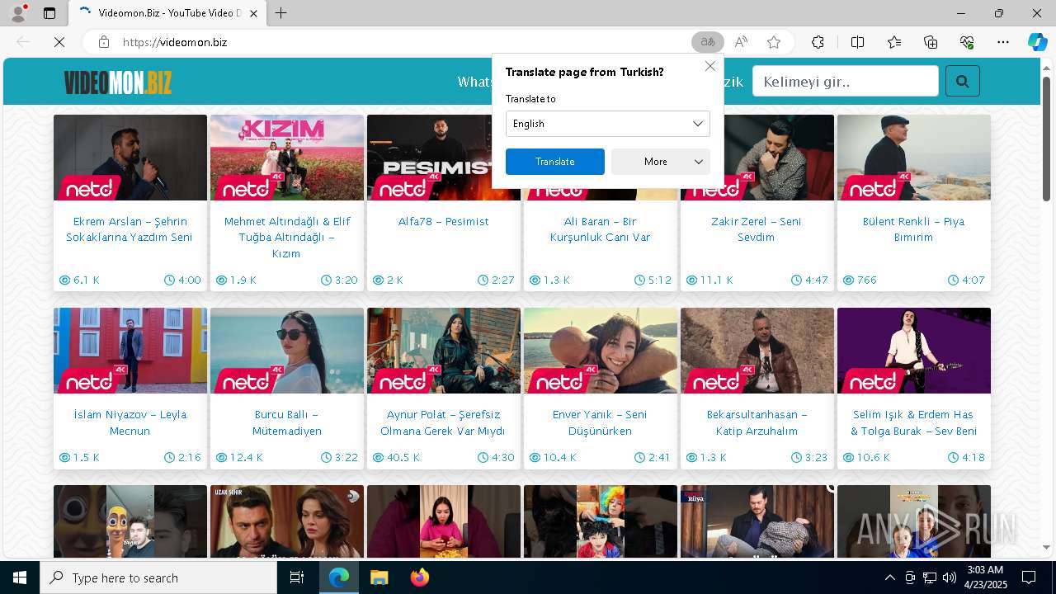1056x594 pixels.
Task: Open the notifications action center
Action: tap(1029, 577)
